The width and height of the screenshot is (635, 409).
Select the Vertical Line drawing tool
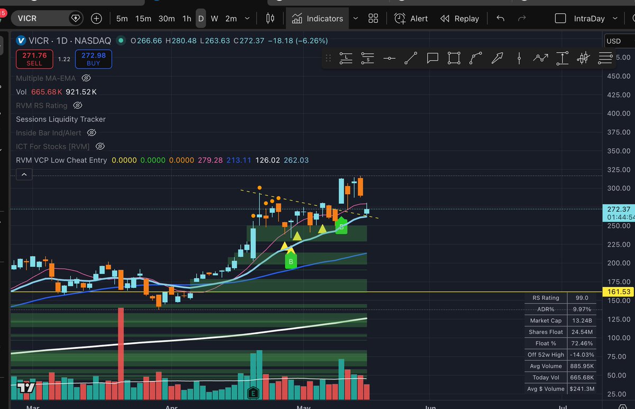(x=519, y=58)
